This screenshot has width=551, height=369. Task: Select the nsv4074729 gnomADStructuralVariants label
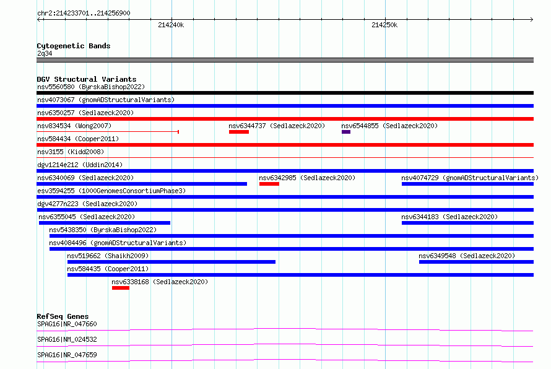click(470, 178)
